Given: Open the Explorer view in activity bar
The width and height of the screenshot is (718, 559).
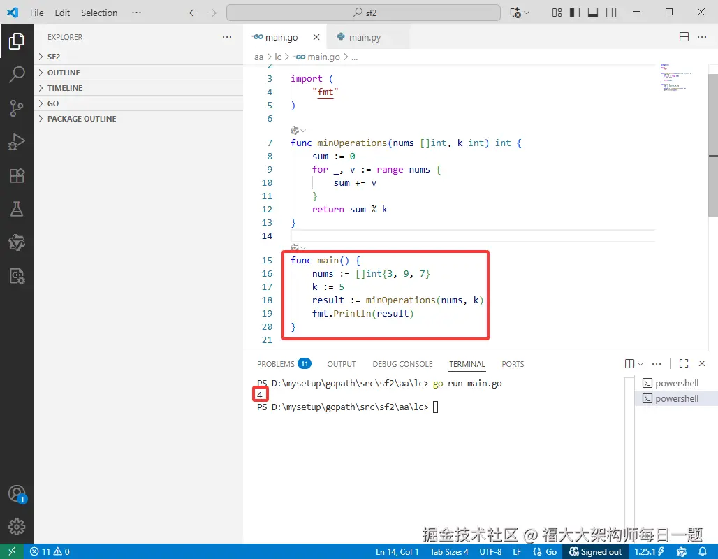Looking at the screenshot, I should [17, 41].
